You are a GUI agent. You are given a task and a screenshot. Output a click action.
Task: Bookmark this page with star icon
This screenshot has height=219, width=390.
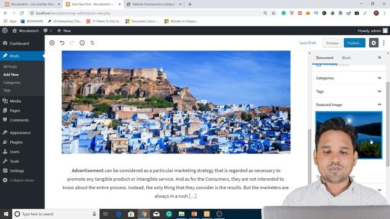point(274,13)
